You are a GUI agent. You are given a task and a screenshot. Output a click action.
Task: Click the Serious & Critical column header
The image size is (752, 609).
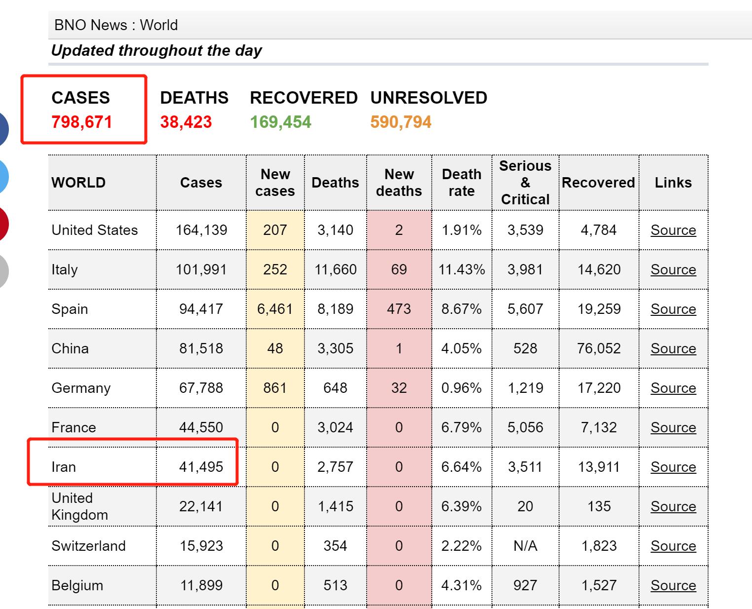pyautogui.click(x=525, y=183)
